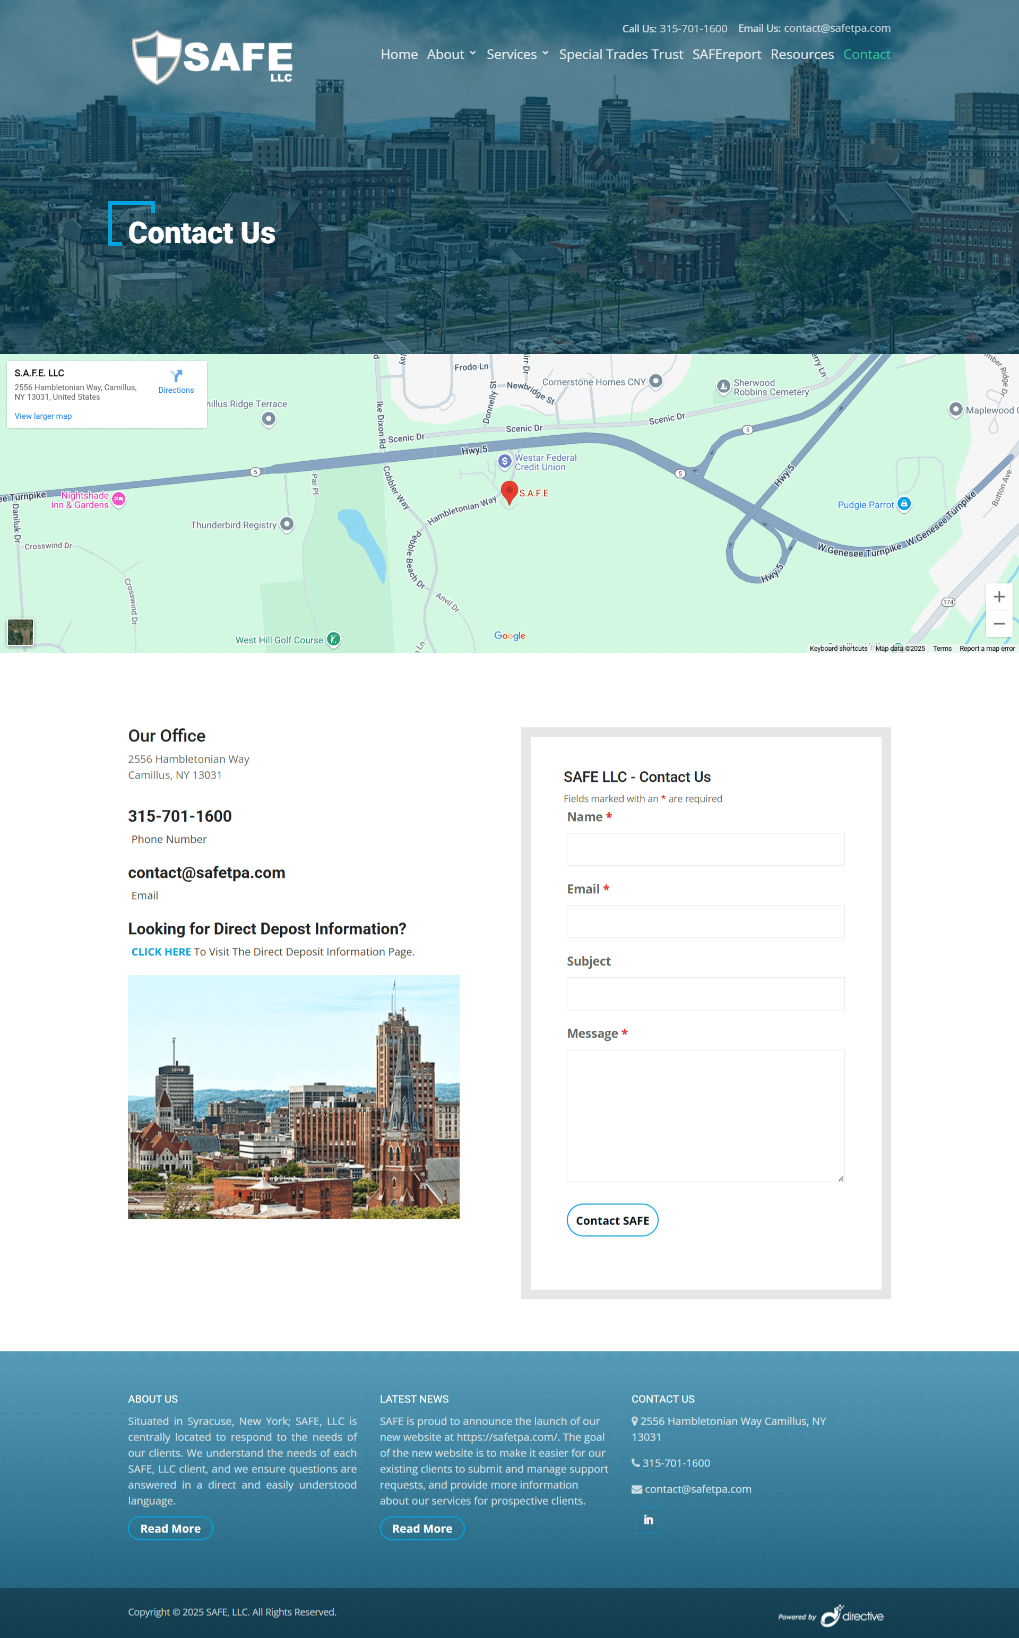Click the red S.A.F.E map pin
The image size is (1019, 1638).
(509, 491)
